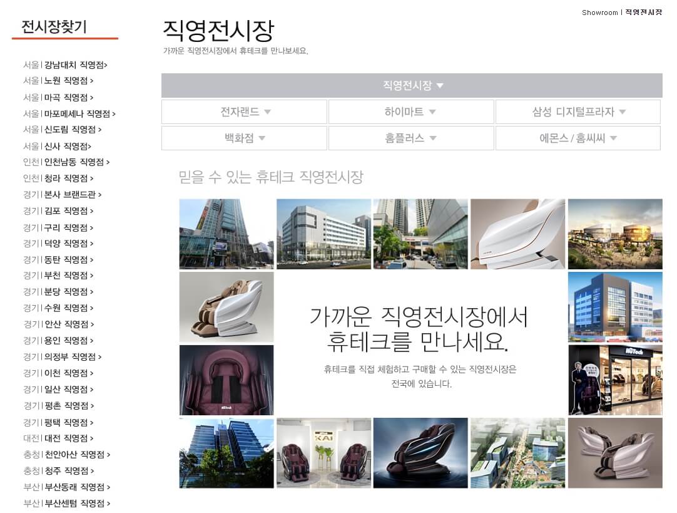This screenshot has width=677, height=513.
Task: Click the KAI showroom two-chairs thumbnail
Action: [x=323, y=453]
